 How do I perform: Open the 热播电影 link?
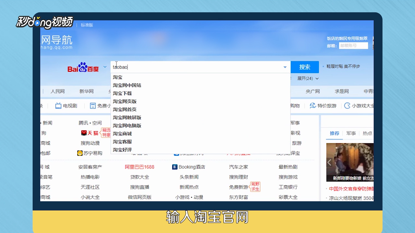90,177
